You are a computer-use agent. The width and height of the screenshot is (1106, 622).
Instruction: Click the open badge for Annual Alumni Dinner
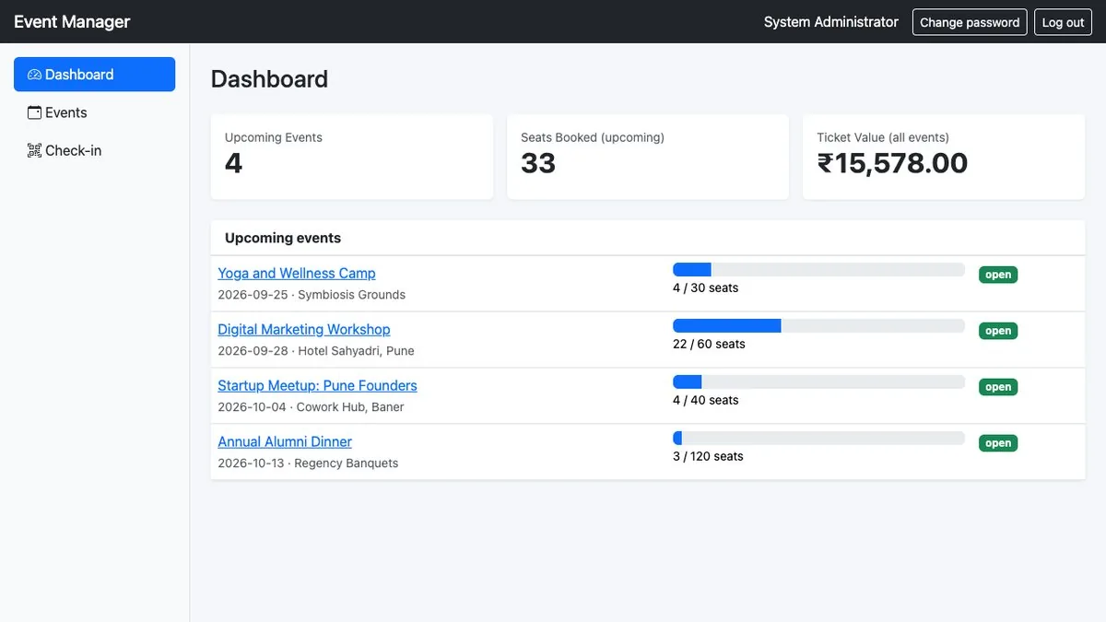pos(998,443)
